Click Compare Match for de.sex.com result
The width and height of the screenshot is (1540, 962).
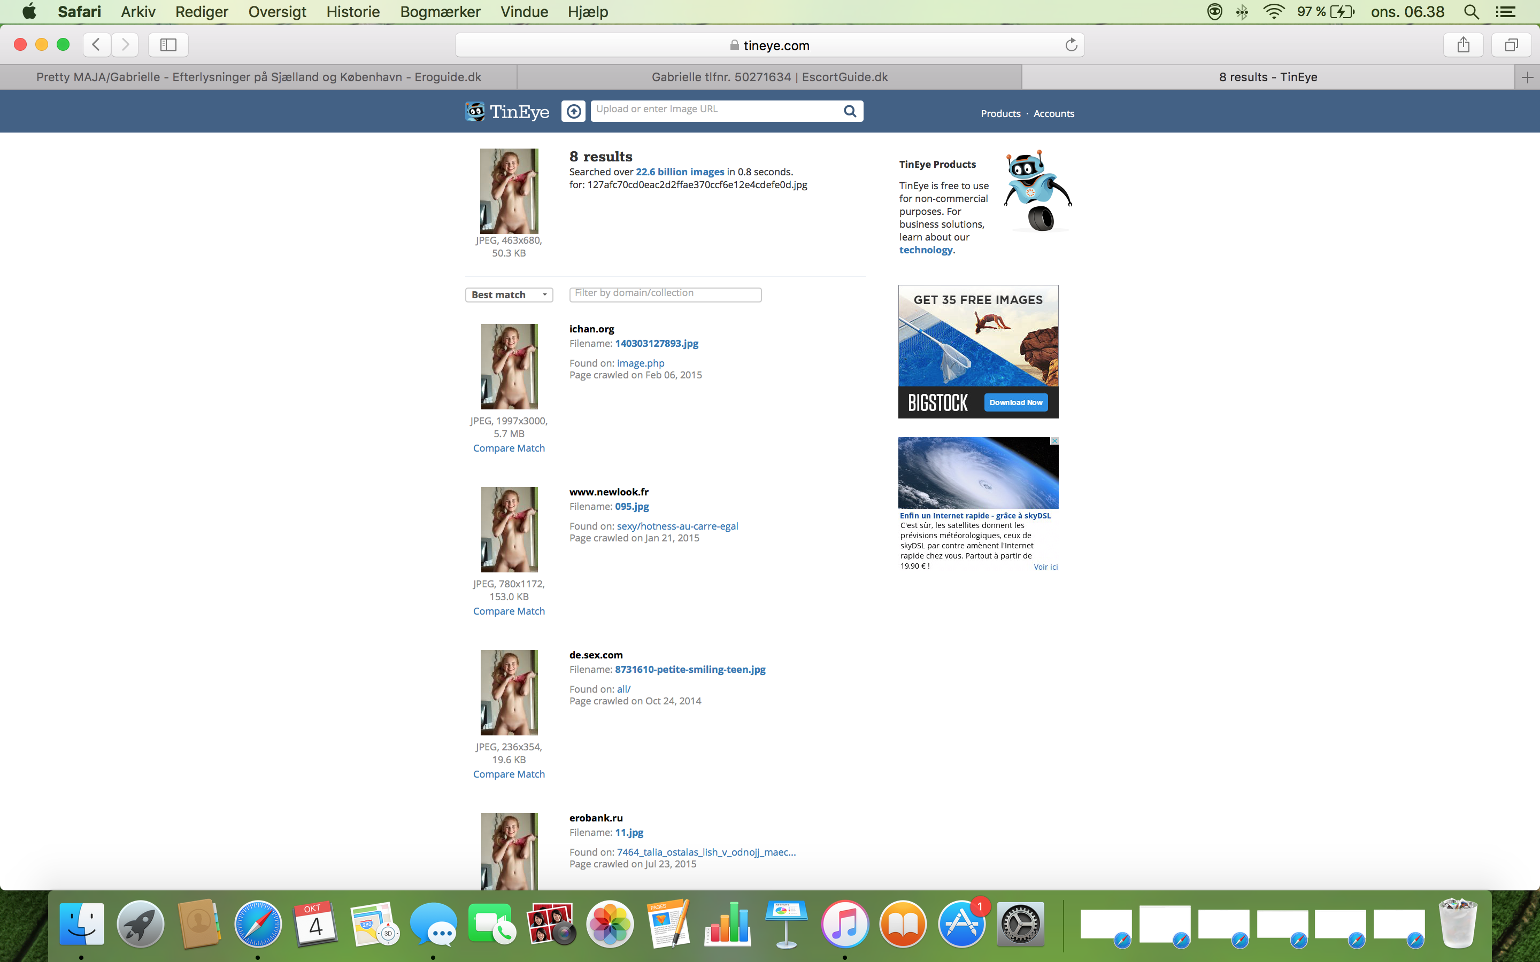[509, 774]
